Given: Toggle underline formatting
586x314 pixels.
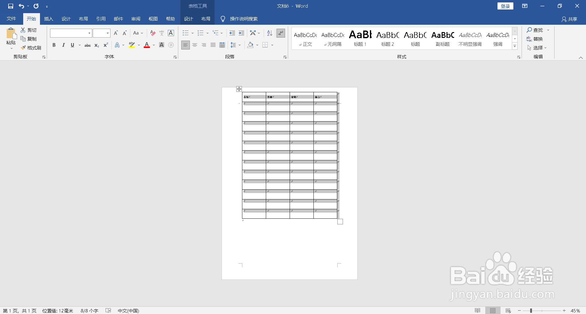Looking at the screenshot, I should (72, 45).
